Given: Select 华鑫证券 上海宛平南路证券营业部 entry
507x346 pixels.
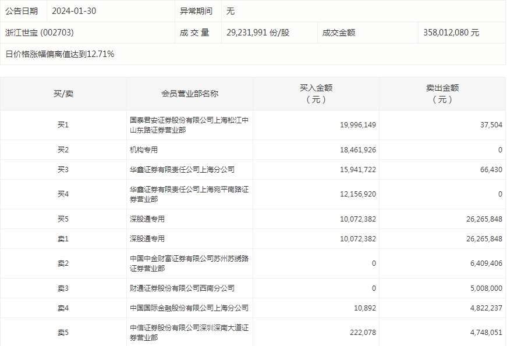Looking at the screenshot, I should click(x=189, y=194).
